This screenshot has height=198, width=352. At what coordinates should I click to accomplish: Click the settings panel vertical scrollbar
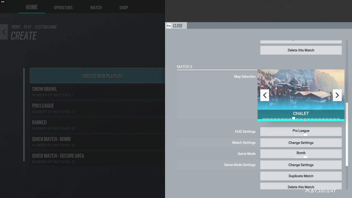(347, 135)
